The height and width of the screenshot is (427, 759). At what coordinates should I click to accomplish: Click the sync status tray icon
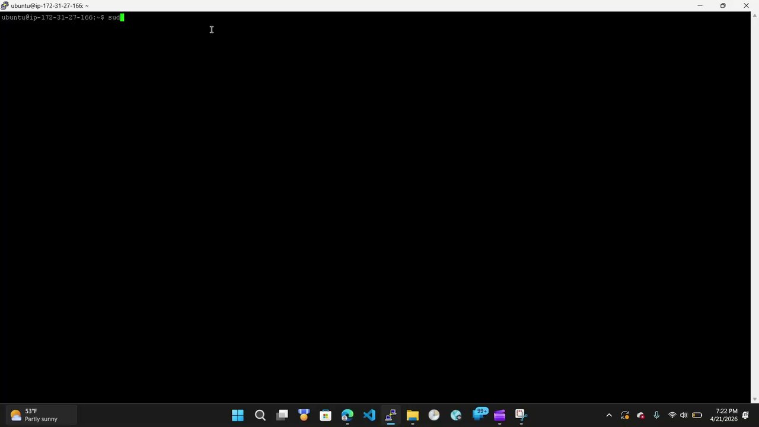pyautogui.click(x=624, y=415)
